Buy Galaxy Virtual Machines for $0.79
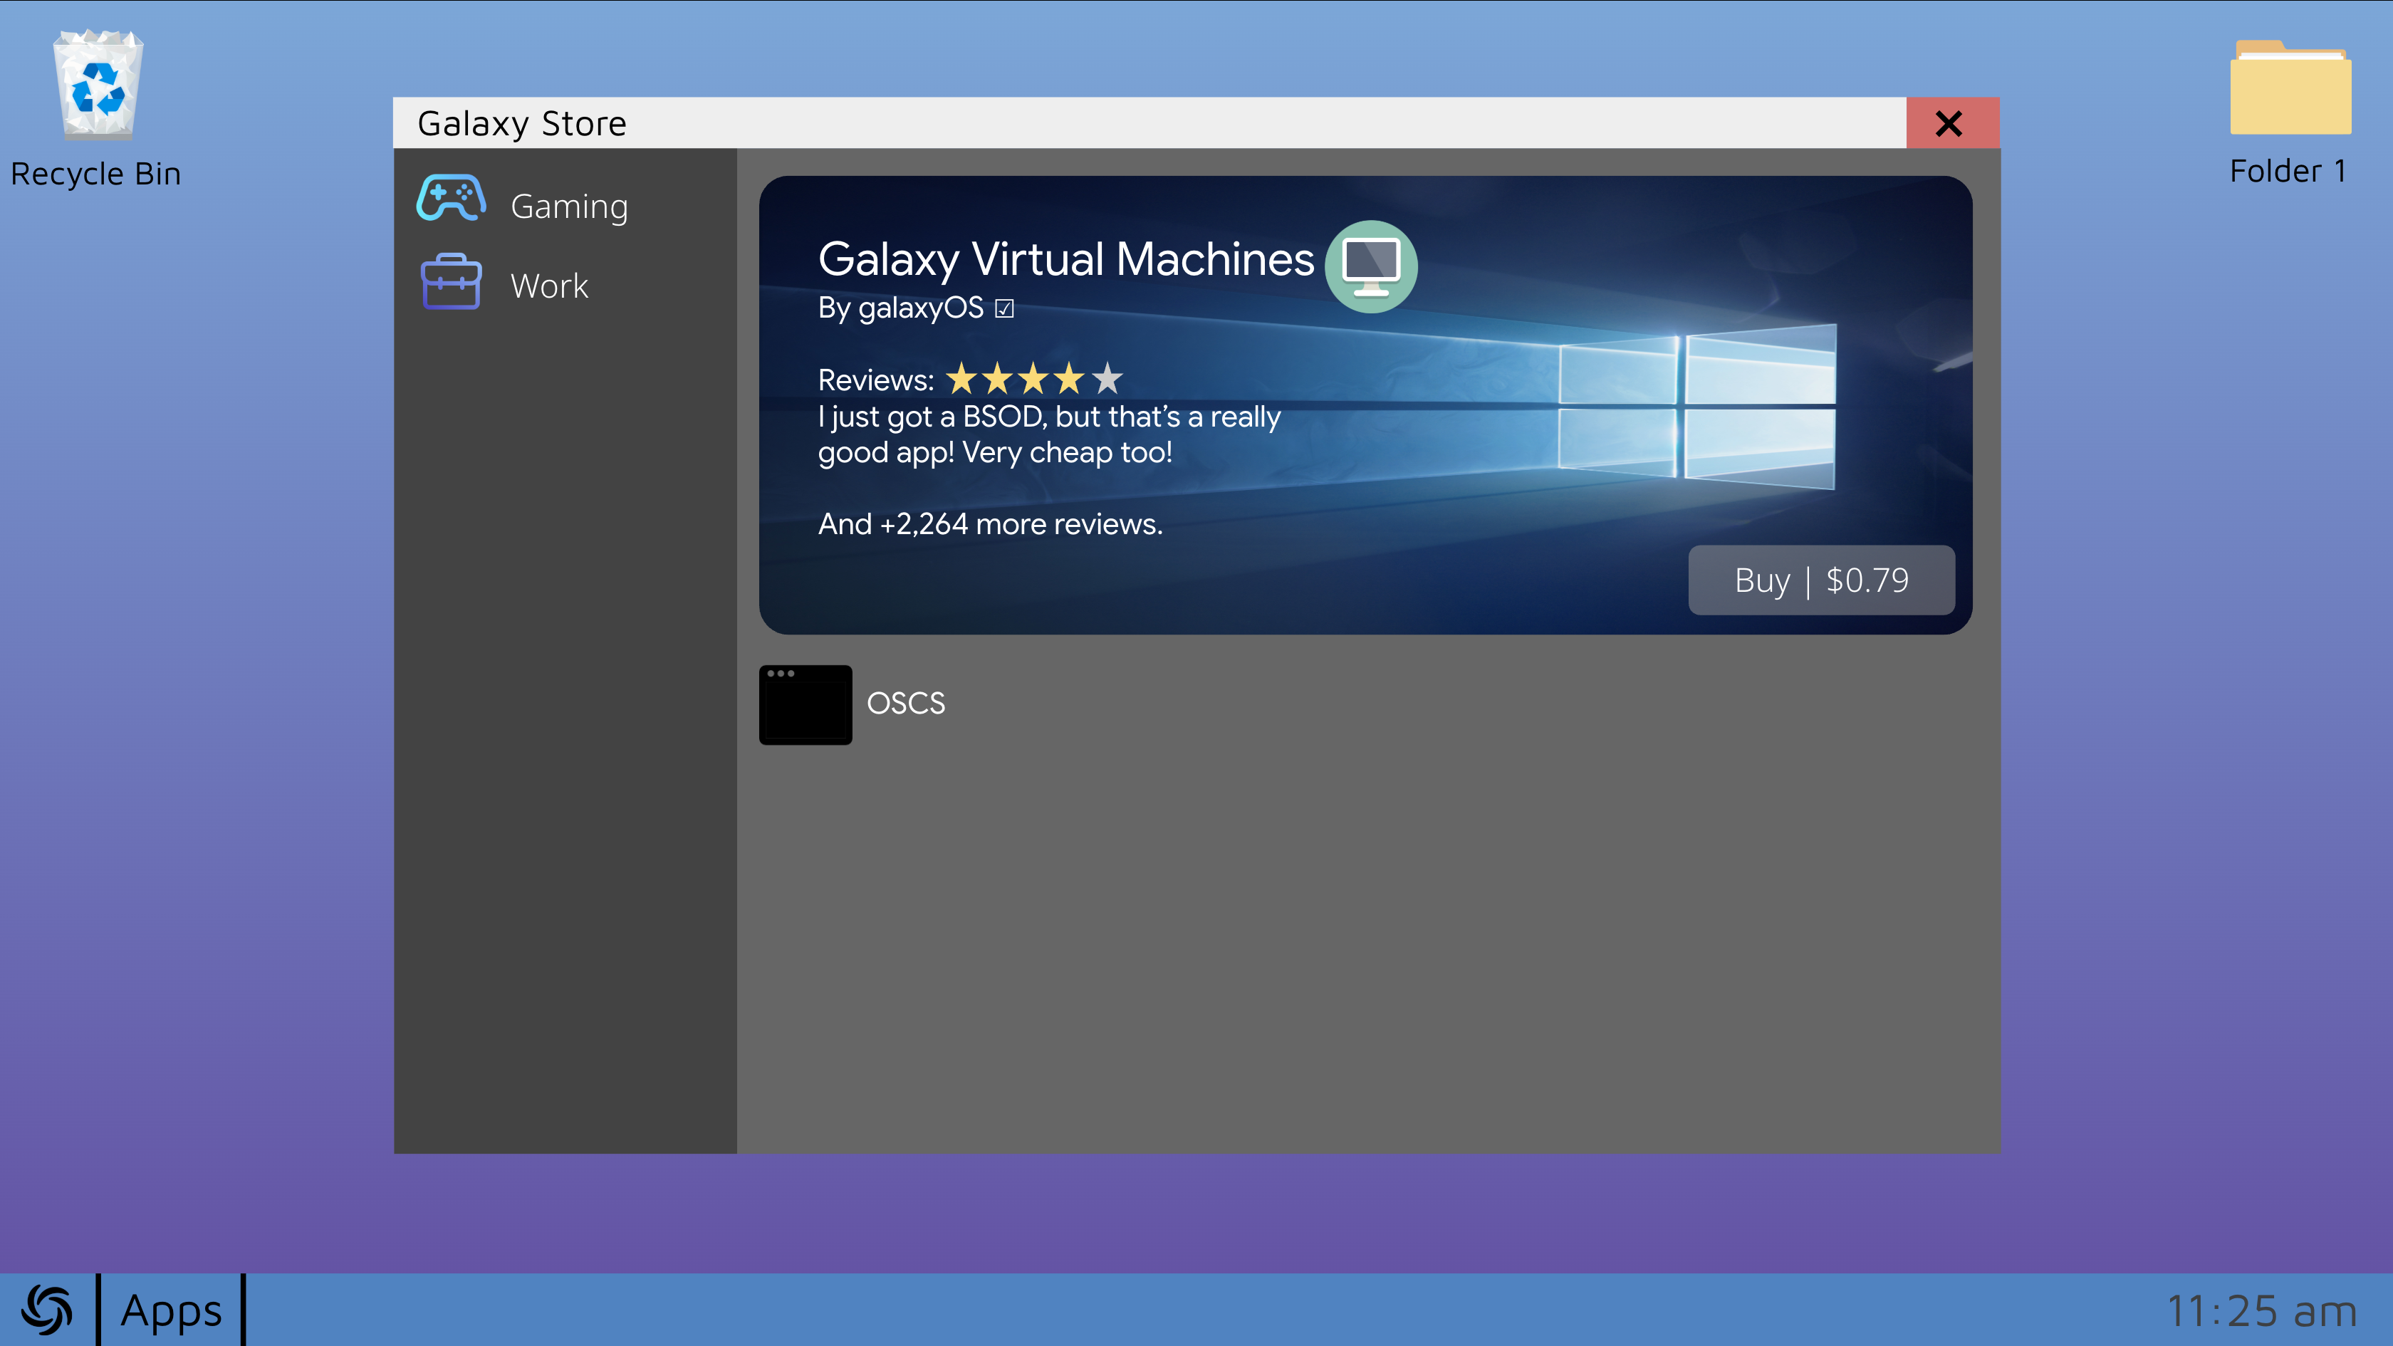Viewport: 2393px width, 1346px height. 1821,580
